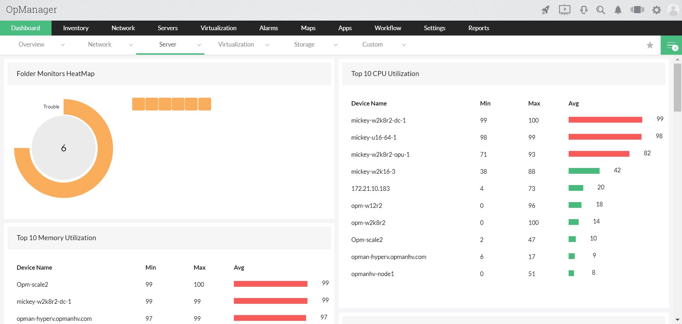Click the Trouble legend label
682x324 pixels.
51,107
